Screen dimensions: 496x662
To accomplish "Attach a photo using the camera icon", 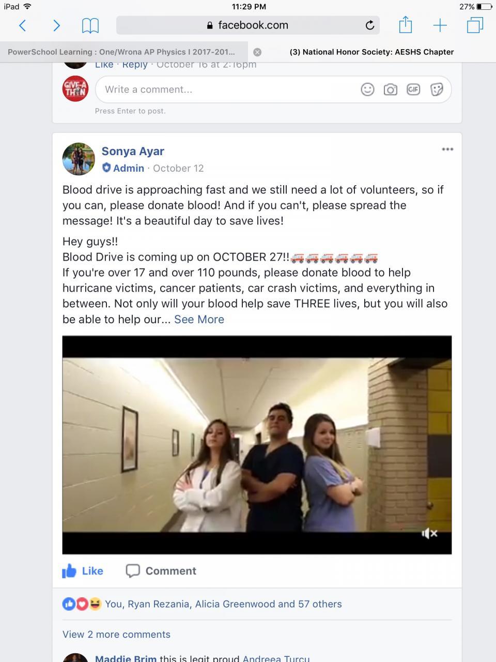I will [x=391, y=89].
